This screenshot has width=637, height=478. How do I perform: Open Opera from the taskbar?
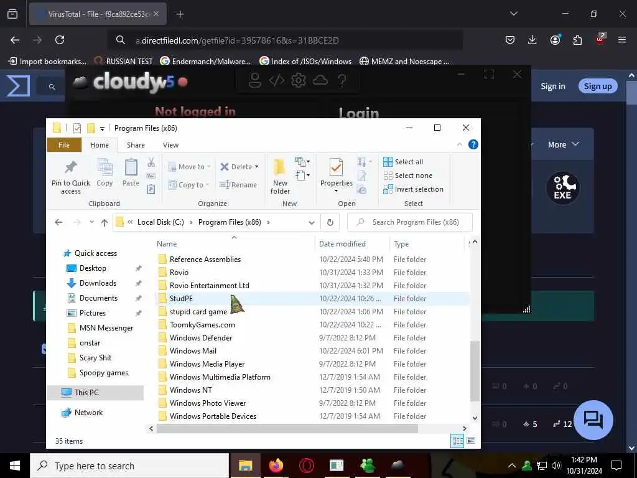(x=306, y=466)
